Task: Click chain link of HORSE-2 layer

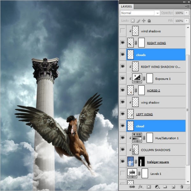Action: click(136, 90)
